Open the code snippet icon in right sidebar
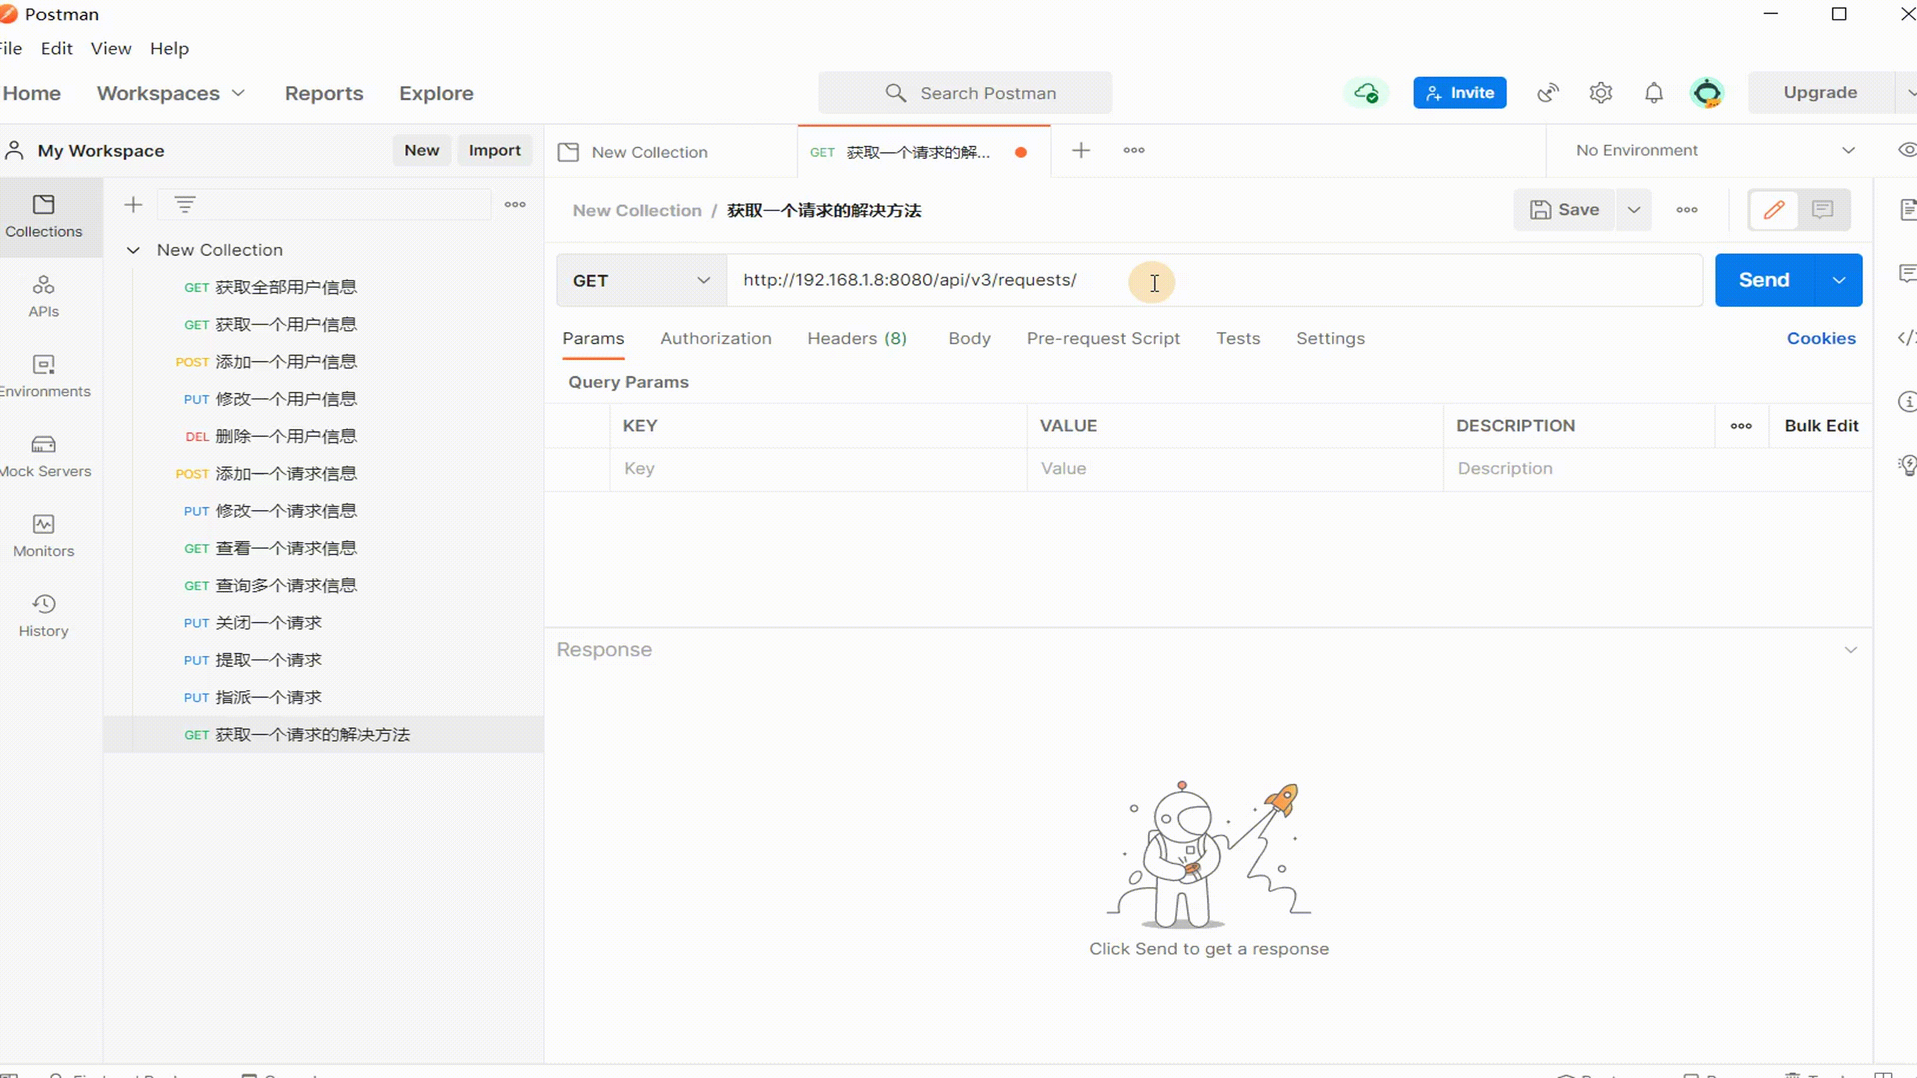 (x=1908, y=338)
